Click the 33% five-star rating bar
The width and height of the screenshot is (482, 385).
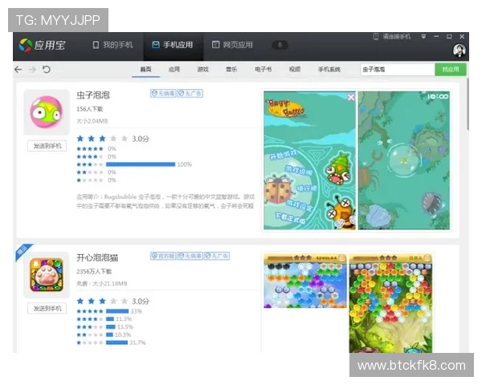click(117, 311)
